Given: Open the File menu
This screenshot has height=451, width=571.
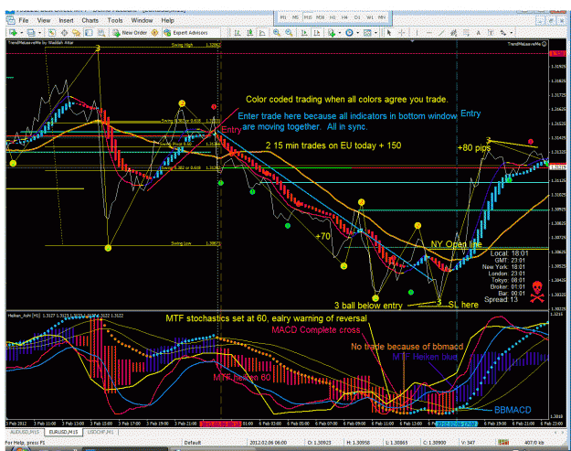Looking at the screenshot, I should coord(24,20).
